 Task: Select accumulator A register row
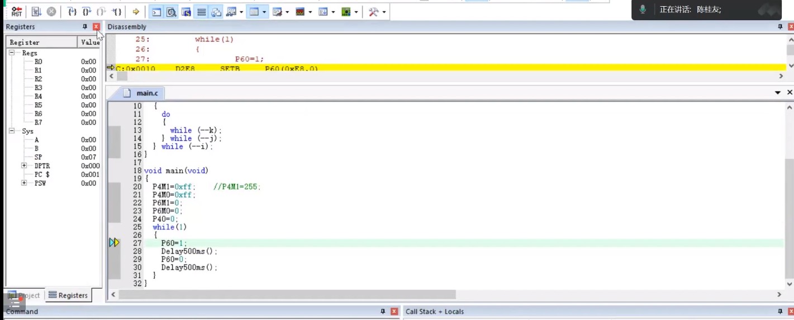[x=54, y=140]
